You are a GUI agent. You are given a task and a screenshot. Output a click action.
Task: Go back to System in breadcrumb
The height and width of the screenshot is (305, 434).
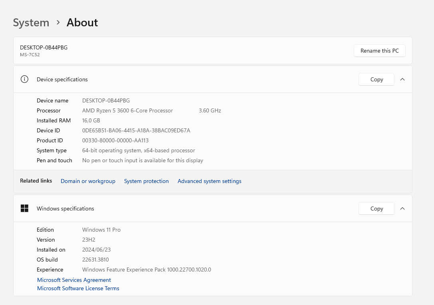click(x=31, y=23)
